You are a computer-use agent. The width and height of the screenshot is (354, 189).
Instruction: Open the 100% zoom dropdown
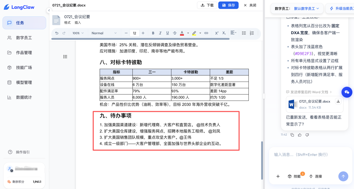pyautogui.click(x=78, y=33)
